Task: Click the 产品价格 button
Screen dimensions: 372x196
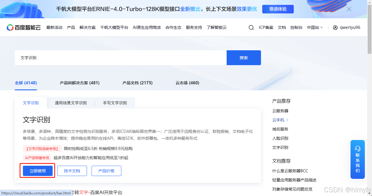Action: (106, 171)
